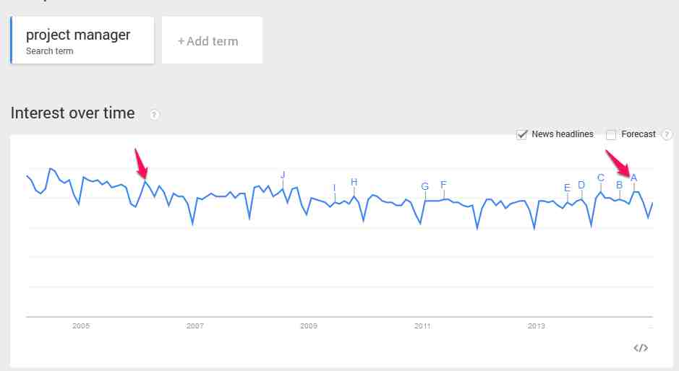Click the Add term box
The width and height of the screenshot is (679, 371).
(212, 41)
